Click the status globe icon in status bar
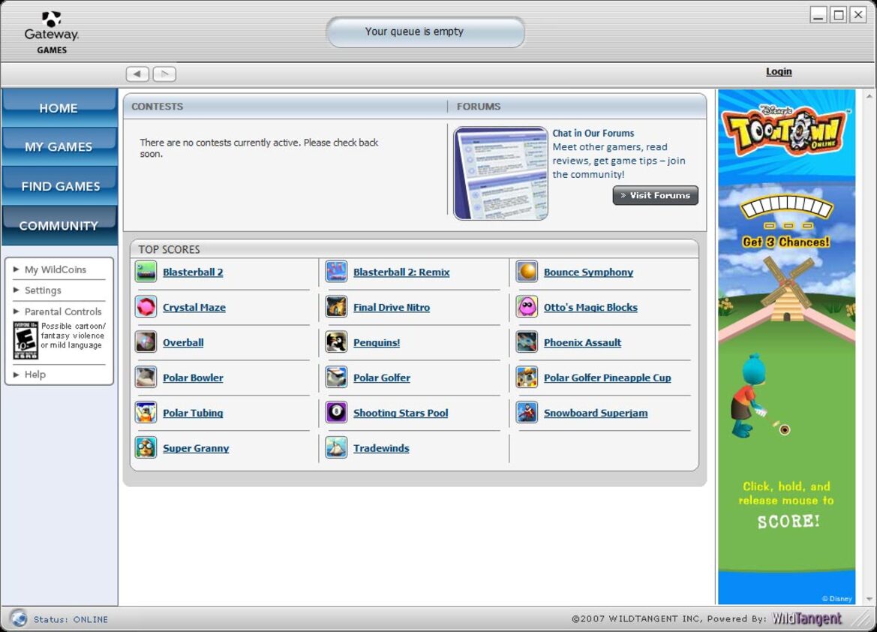The height and width of the screenshot is (632, 877). click(x=19, y=618)
